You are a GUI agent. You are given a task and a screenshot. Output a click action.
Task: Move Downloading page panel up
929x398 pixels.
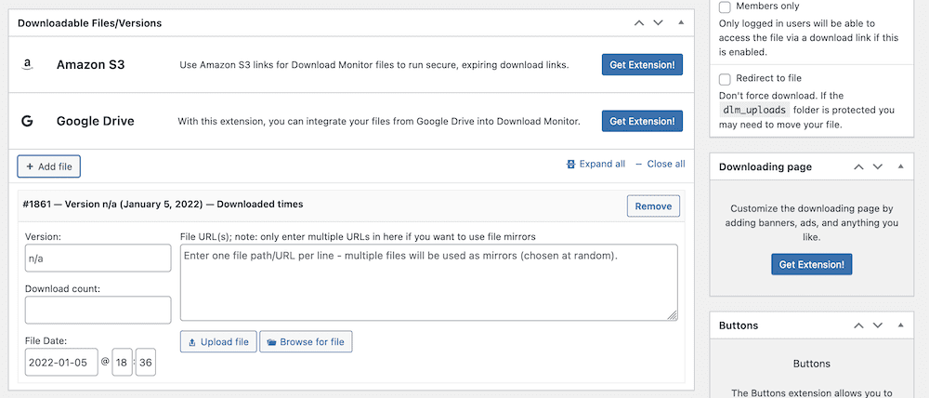point(857,166)
